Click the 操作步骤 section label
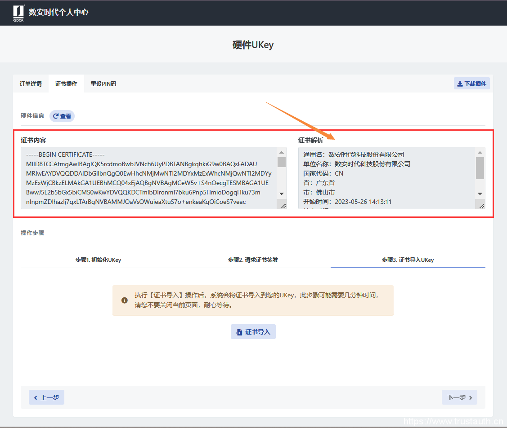507x428 pixels. (x=32, y=233)
